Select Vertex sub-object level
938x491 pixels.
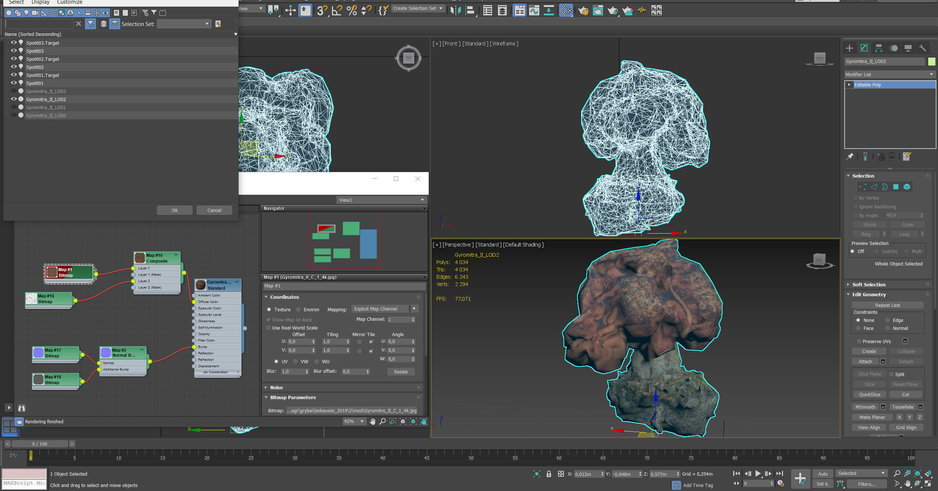[x=863, y=187]
